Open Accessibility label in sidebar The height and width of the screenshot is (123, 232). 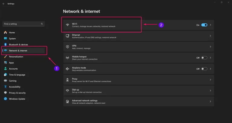(14, 87)
